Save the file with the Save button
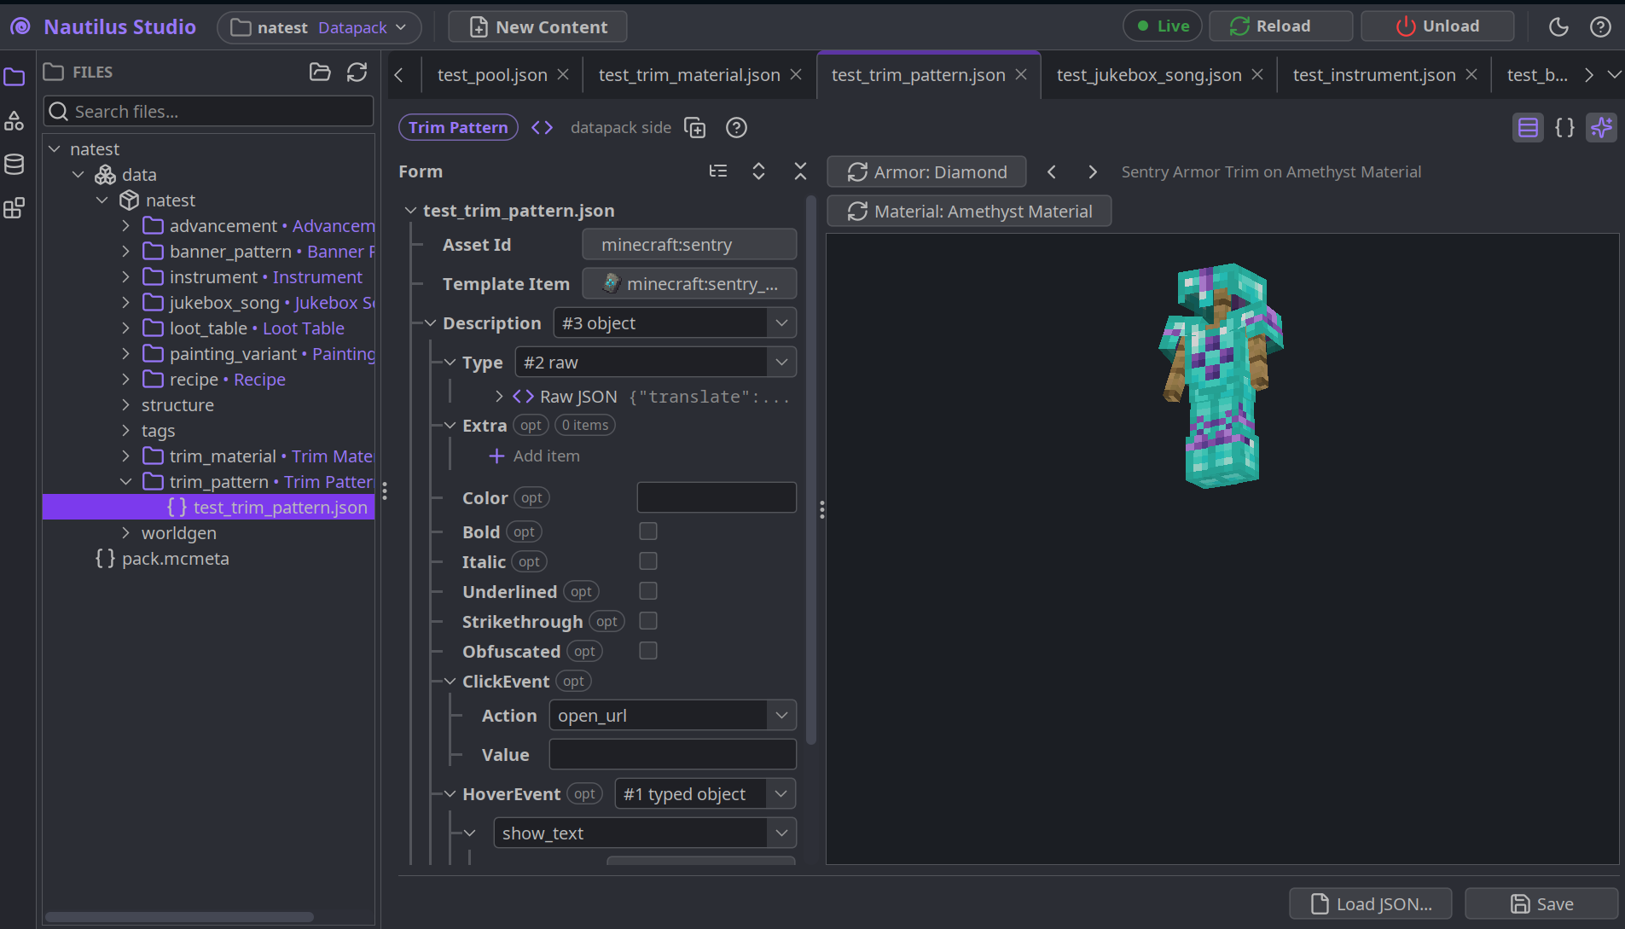 pyautogui.click(x=1541, y=904)
